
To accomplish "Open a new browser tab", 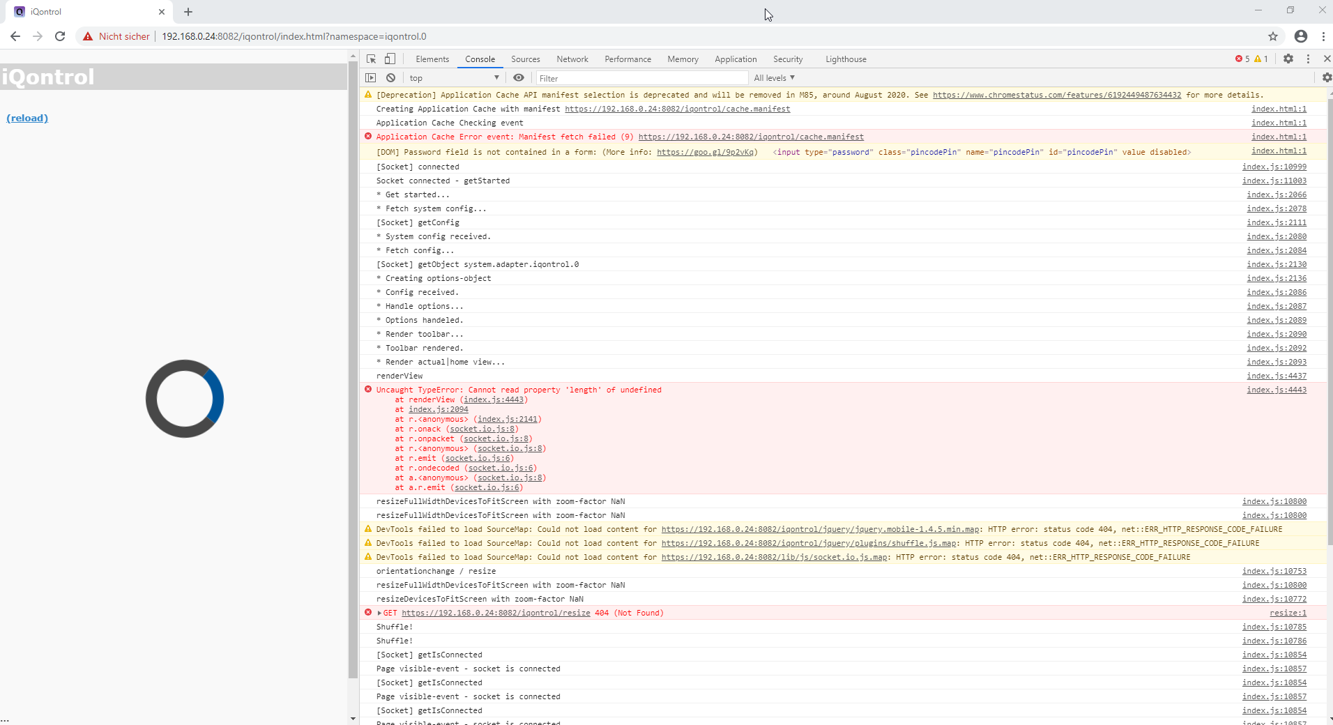I will [x=188, y=12].
